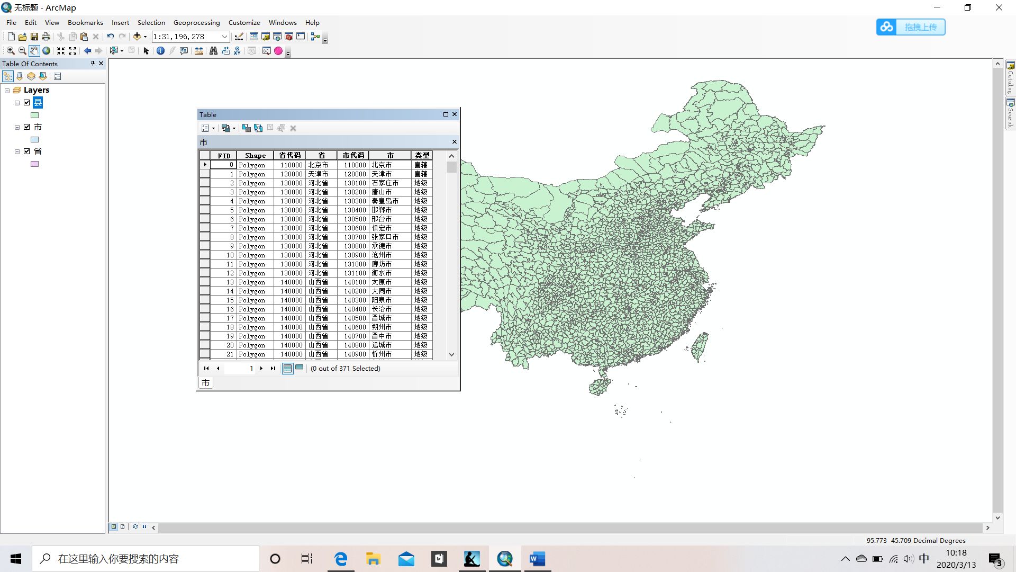Click the 县 layer green symbol swatch
This screenshot has height=572, width=1016.
tap(34, 115)
